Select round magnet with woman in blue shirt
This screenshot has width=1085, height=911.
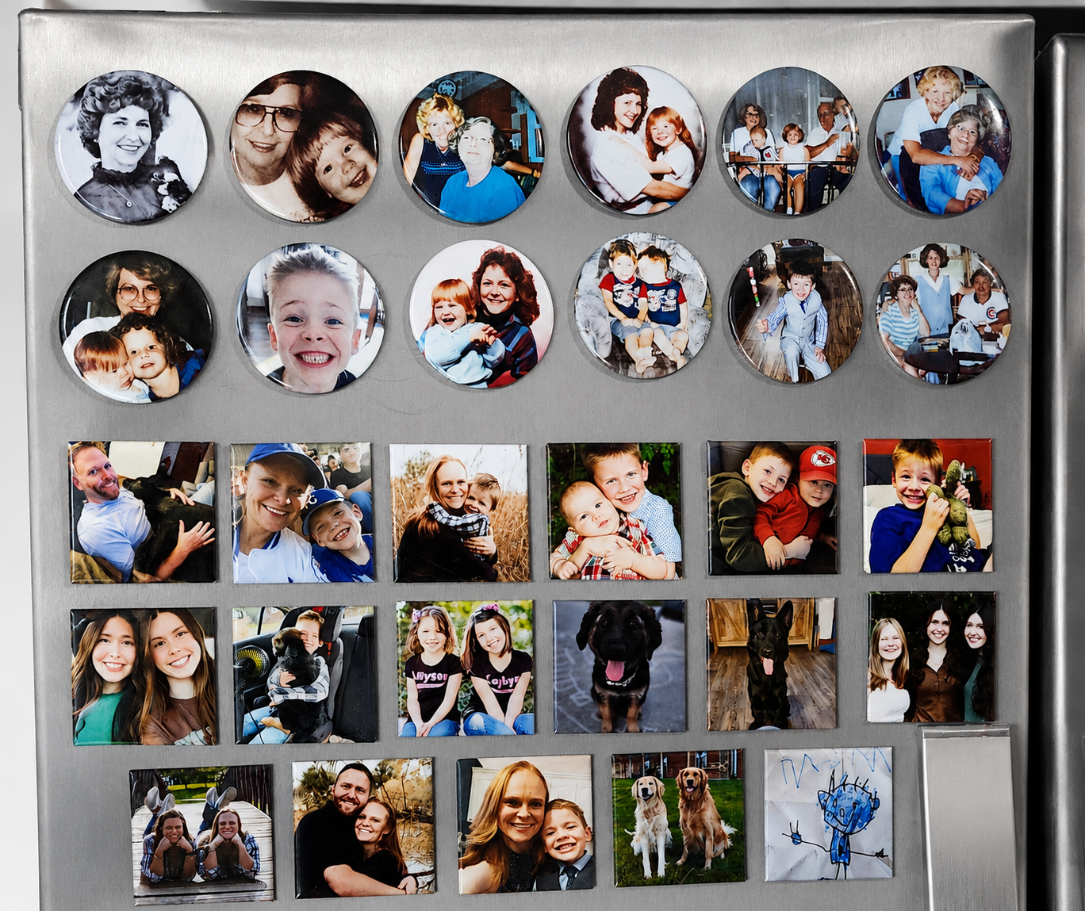[472, 147]
